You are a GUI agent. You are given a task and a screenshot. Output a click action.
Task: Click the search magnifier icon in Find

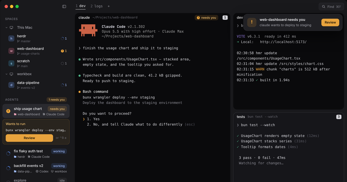tap(323, 7)
